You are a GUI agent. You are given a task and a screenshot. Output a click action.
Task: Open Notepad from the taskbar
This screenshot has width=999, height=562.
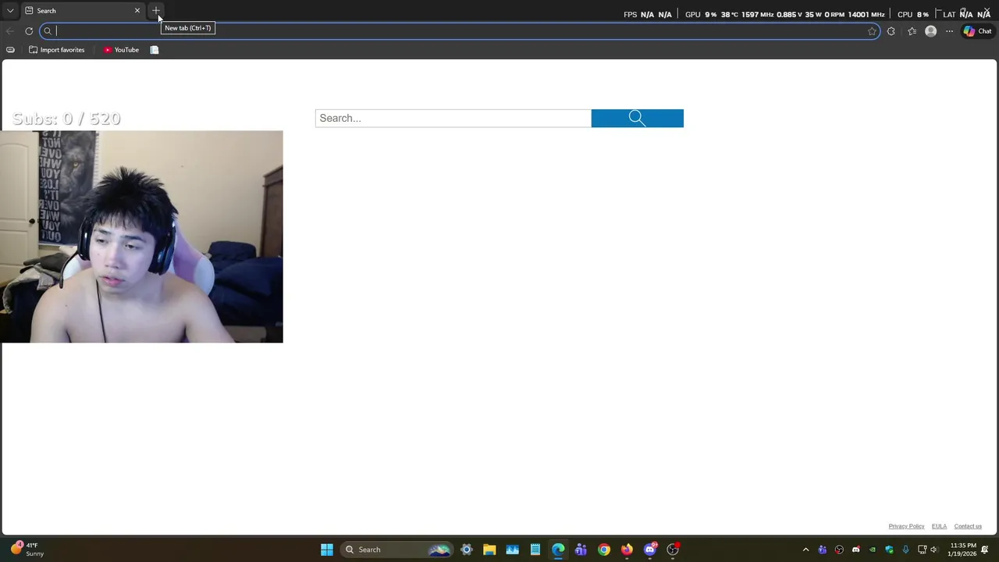[x=535, y=550]
